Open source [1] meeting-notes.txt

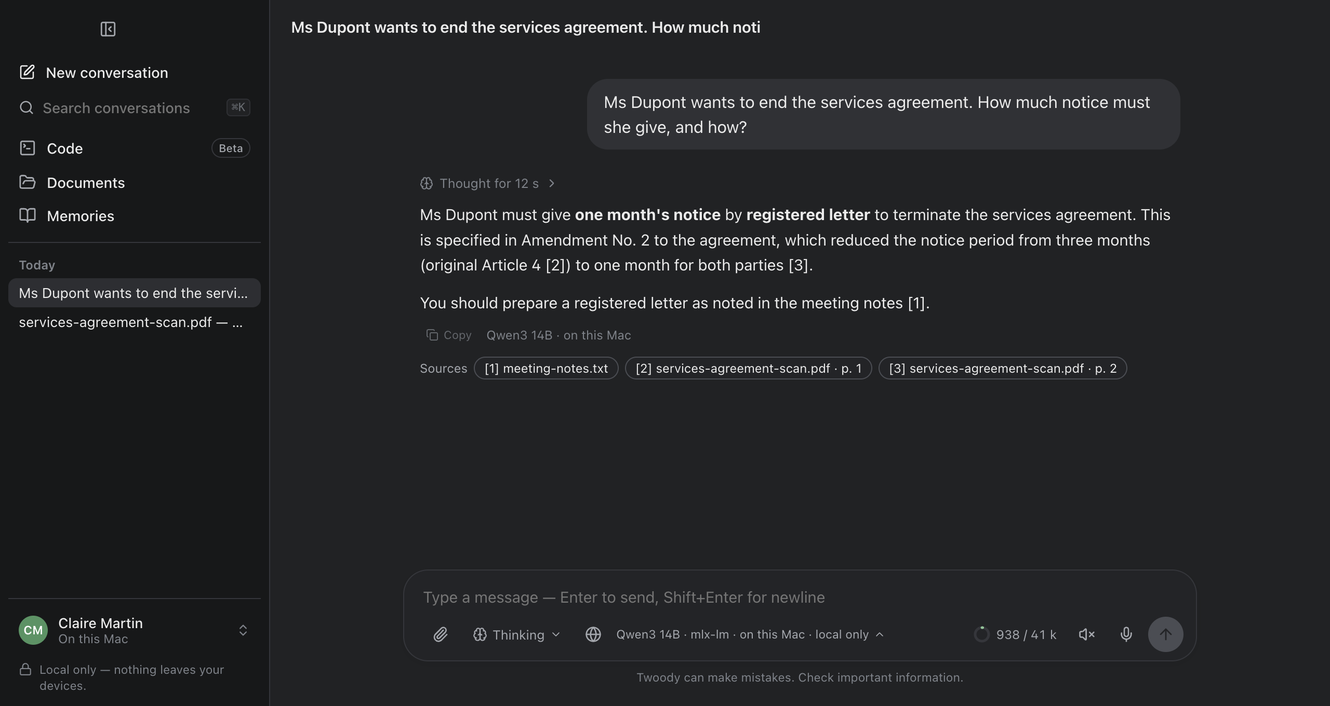[x=546, y=369]
